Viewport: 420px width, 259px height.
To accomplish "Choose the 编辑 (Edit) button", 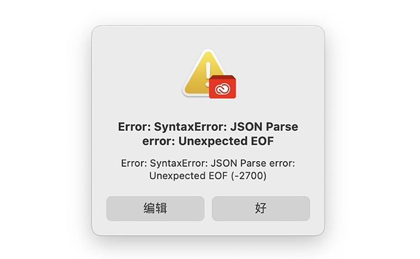I will (155, 208).
